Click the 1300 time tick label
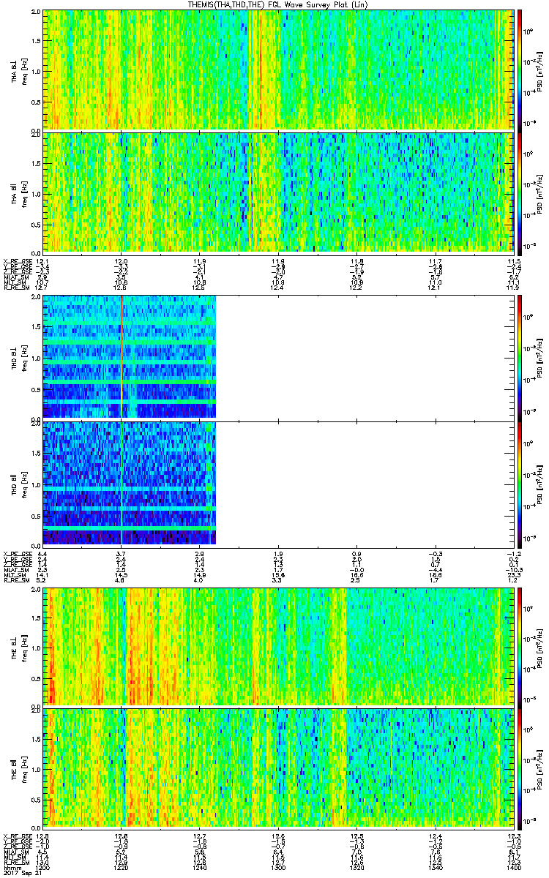The image size is (549, 878). click(x=278, y=867)
